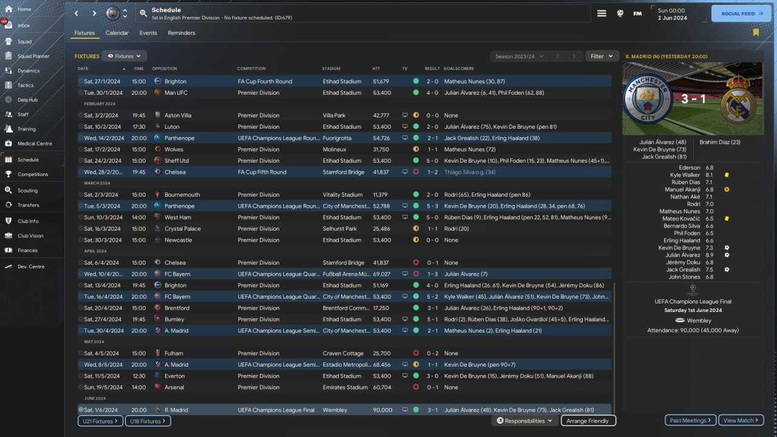Image resolution: width=777 pixels, height=437 pixels.
Task: Open the Responsibilities dropdown
Action: coord(524,421)
